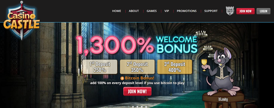Click the orange Bitcoin coin icon

(122, 78)
